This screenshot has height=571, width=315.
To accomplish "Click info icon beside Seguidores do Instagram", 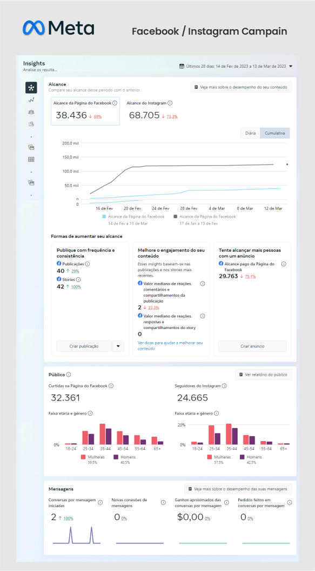I will coord(224,386).
